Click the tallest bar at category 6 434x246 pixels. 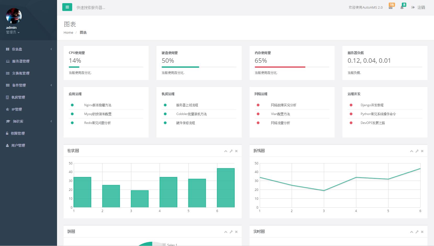226,188
